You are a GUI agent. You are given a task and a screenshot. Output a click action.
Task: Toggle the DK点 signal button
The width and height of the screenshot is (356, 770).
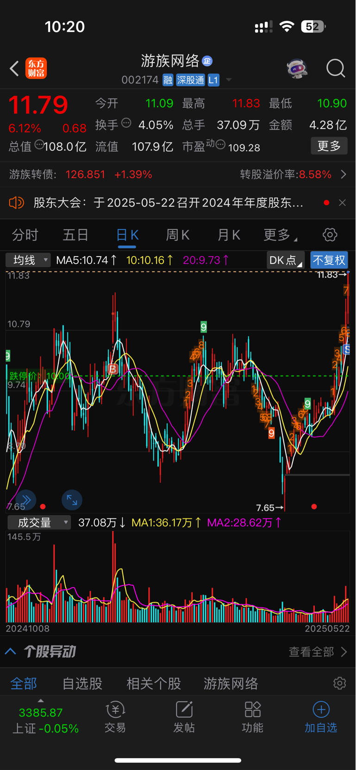[286, 260]
